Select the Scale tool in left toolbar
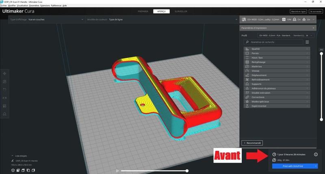Viewport: 325px width, 174px height. coord(4,82)
